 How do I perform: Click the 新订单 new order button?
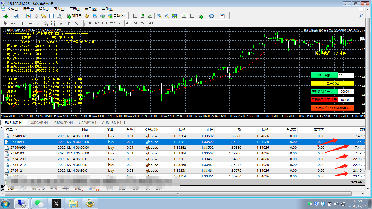74,16
